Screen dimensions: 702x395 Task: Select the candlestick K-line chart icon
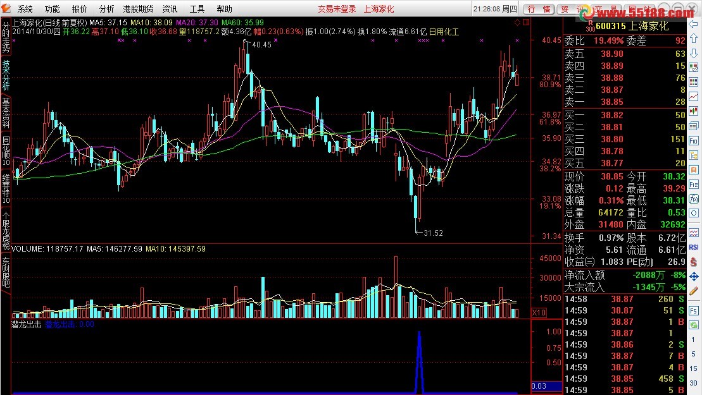(x=694, y=111)
